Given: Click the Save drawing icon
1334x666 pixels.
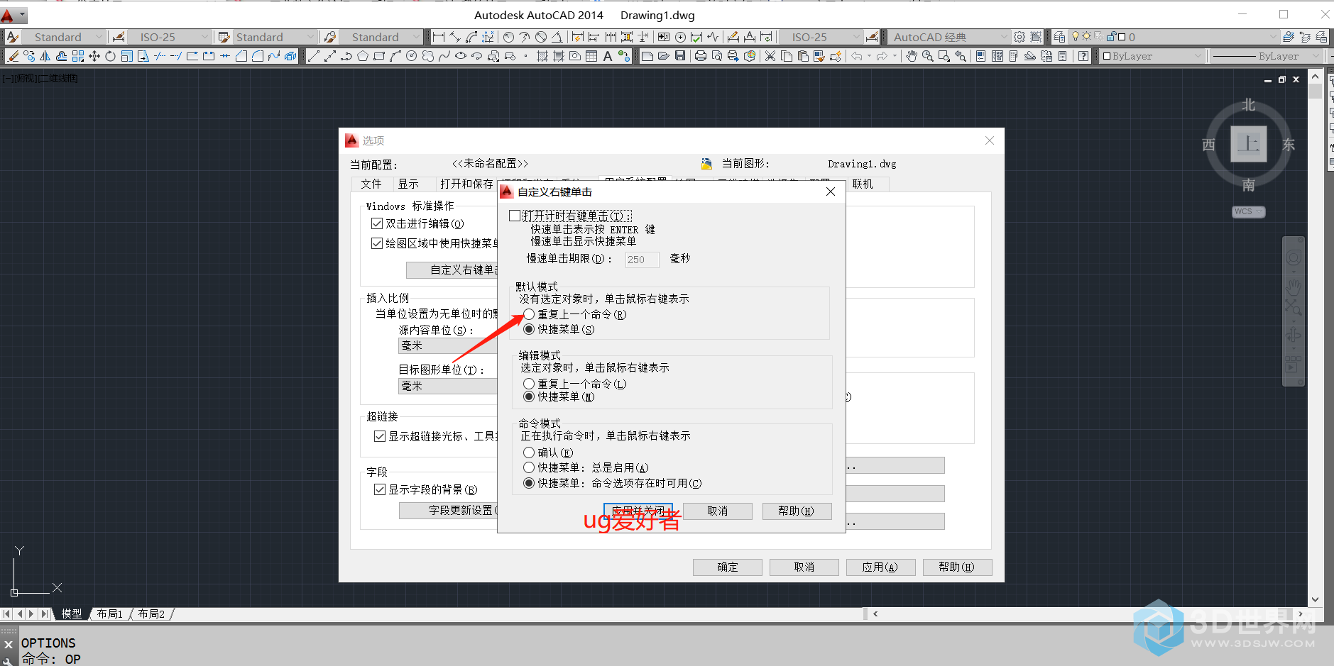Looking at the screenshot, I should pyautogui.click(x=680, y=56).
